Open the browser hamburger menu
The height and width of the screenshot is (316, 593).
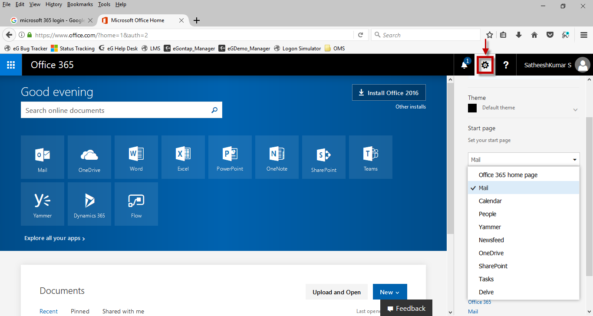(584, 35)
